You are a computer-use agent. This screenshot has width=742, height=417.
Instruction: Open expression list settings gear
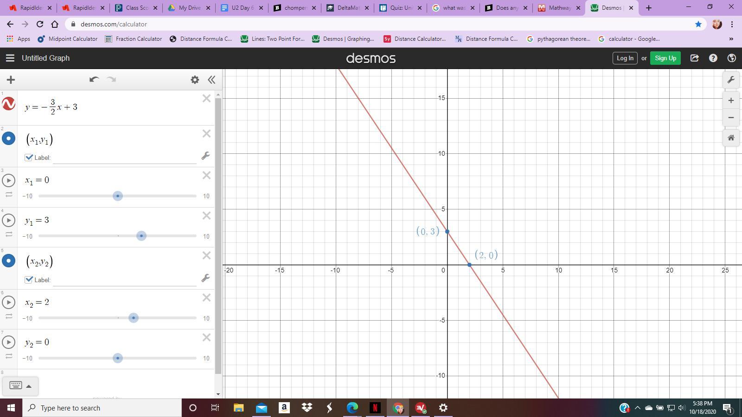[x=195, y=80]
